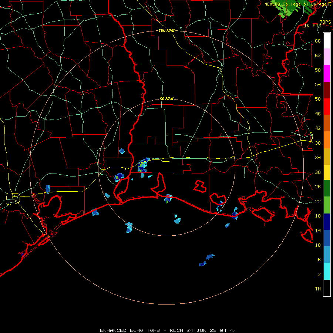Click the legend label 'TH'

point(318,289)
